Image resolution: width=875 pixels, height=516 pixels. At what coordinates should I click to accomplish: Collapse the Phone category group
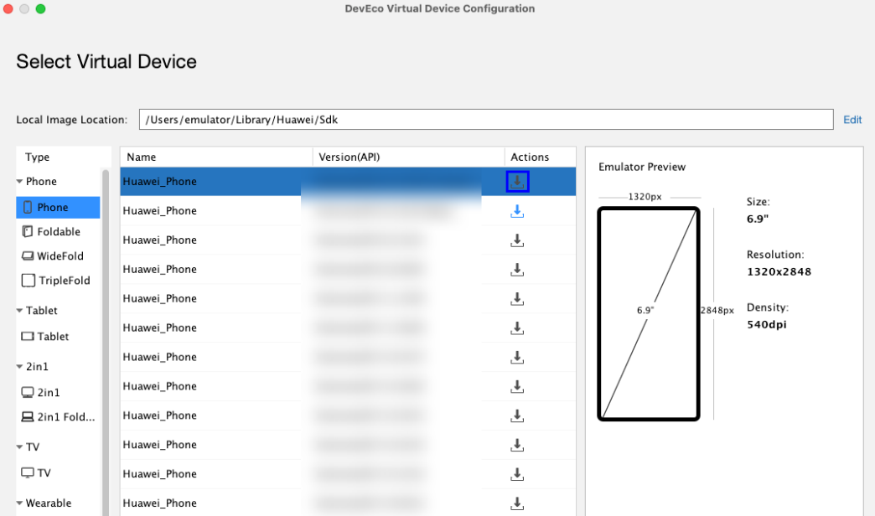pos(19,182)
